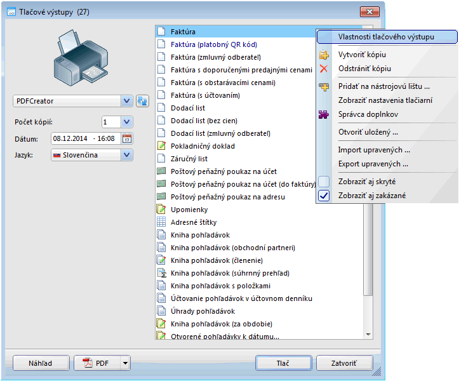The width and height of the screenshot is (459, 381).
Task: Click the refresh printers icon beside PDFCreator
Action: [x=142, y=101]
